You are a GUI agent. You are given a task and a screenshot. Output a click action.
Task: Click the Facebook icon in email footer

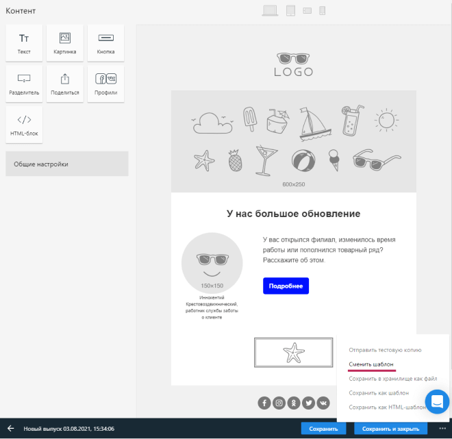coord(264,403)
